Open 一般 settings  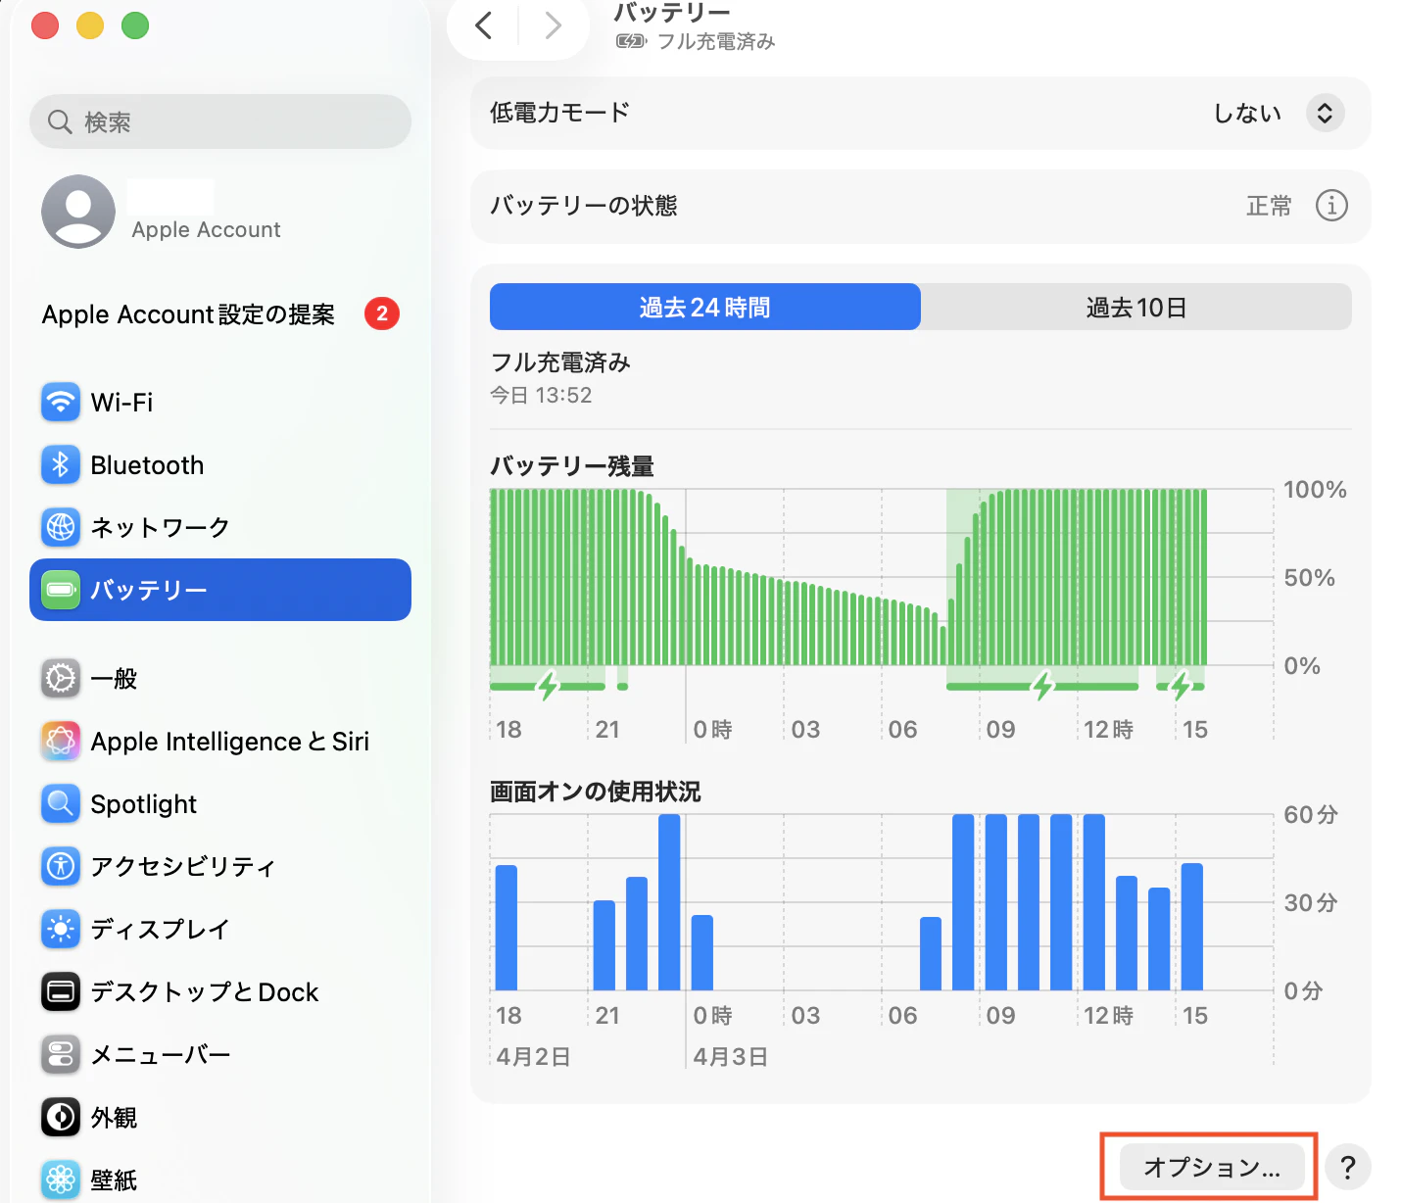220,679
